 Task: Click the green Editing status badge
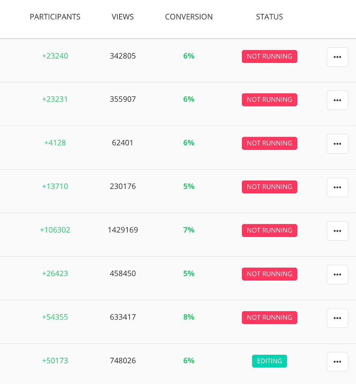269,361
